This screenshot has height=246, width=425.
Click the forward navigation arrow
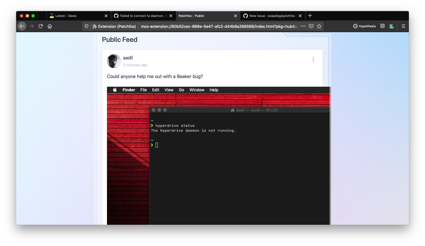pos(31,26)
